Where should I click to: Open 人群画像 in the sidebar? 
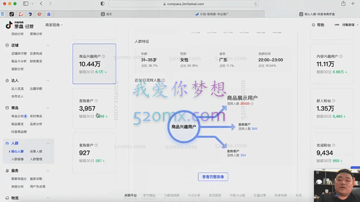pyautogui.click(x=17, y=159)
